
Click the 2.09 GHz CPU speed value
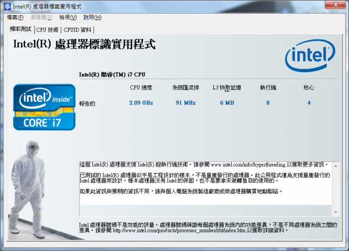click(141, 103)
